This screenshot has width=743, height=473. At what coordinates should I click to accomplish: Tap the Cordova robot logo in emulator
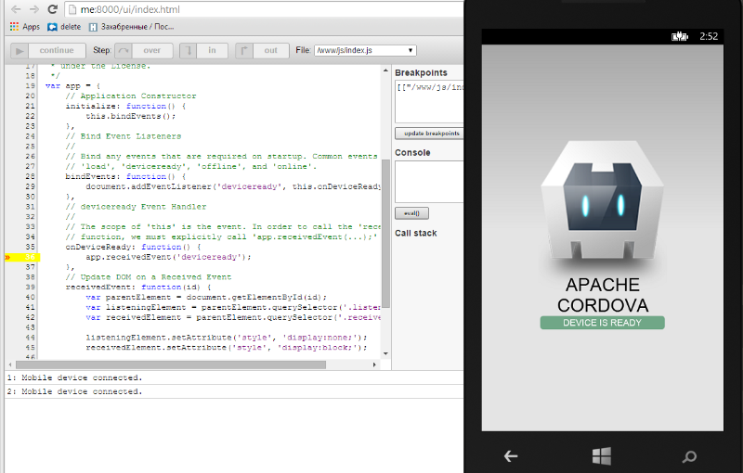(x=602, y=200)
